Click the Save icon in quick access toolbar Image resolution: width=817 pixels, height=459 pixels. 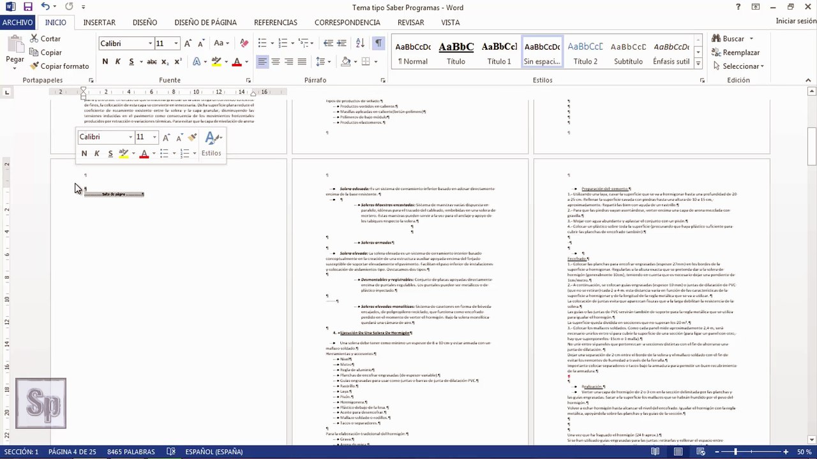point(27,7)
